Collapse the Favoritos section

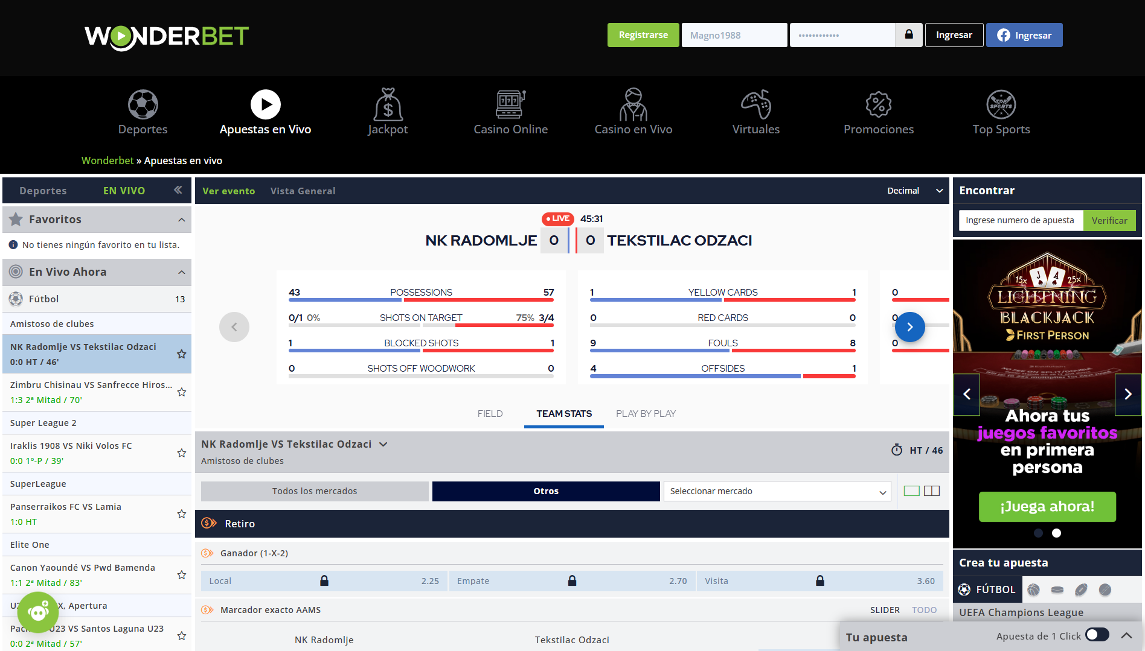(182, 220)
